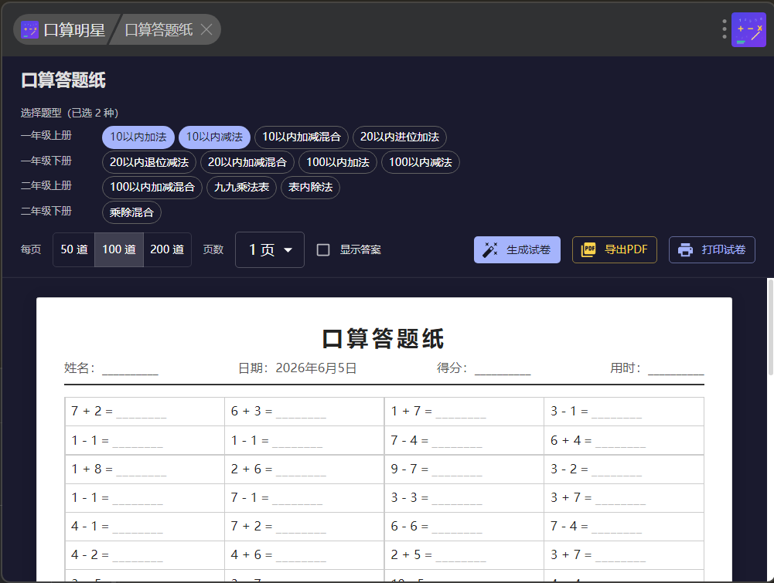Enable the 100以内加减混合 question type

(x=152, y=188)
